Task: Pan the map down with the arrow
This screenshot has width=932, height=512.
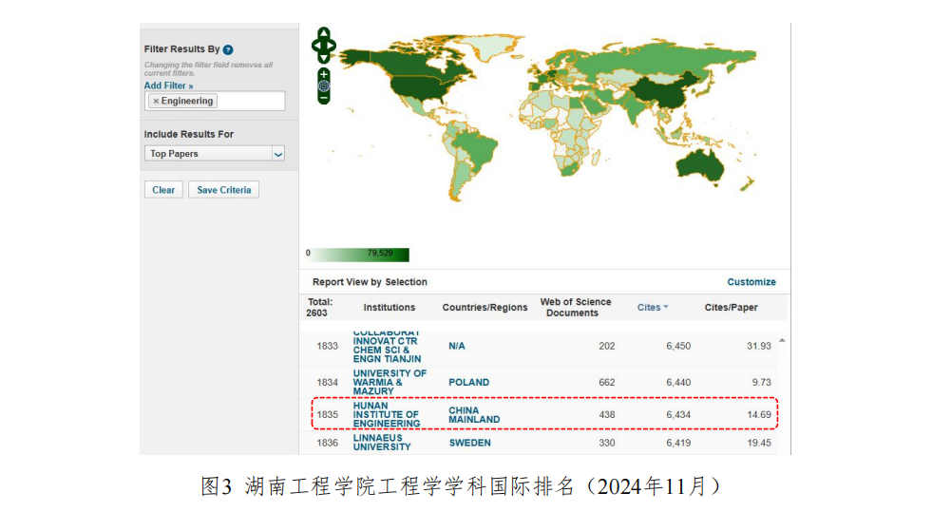Action: (323, 58)
